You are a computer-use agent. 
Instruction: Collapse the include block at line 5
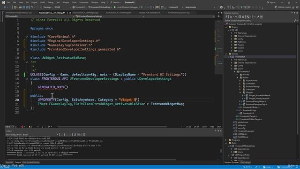(27, 37)
